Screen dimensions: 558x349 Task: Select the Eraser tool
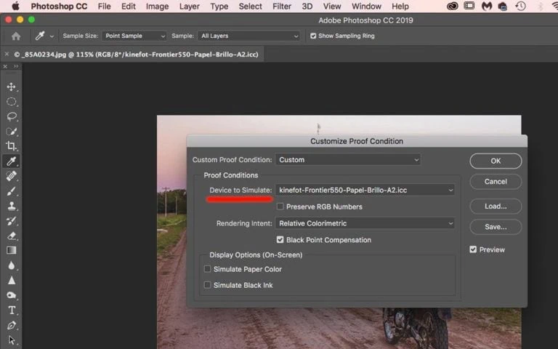point(11,236)
